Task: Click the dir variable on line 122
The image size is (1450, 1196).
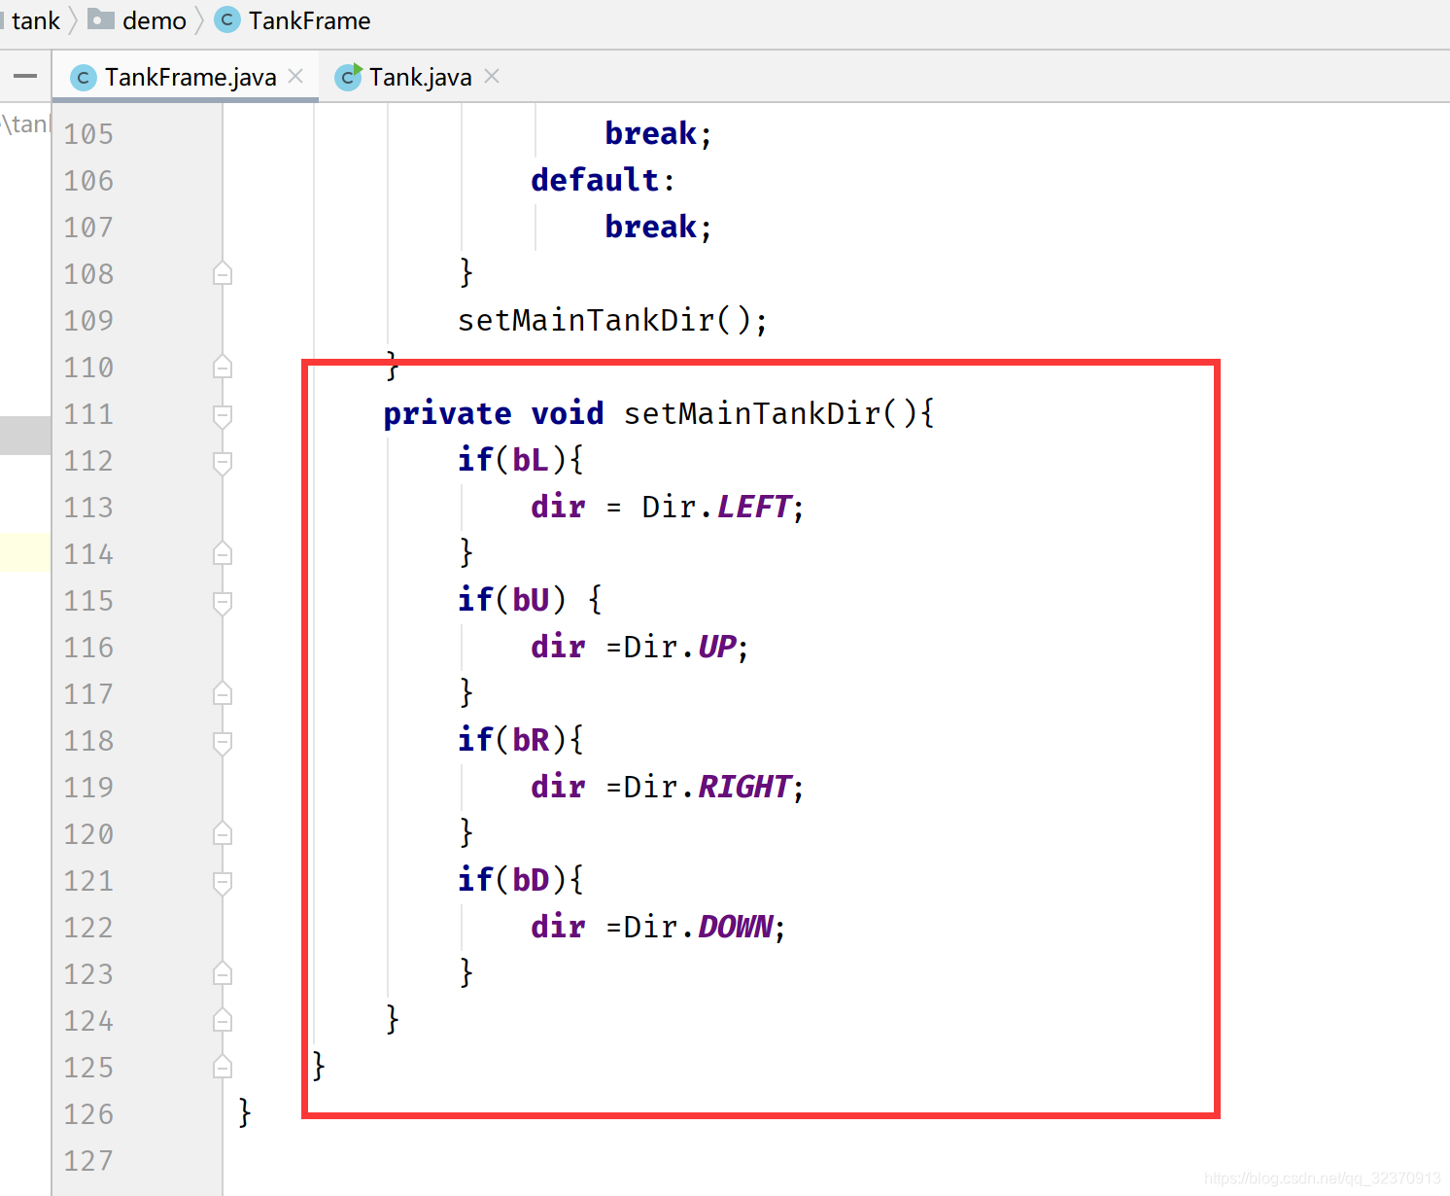Action: (x=558, y=927)
